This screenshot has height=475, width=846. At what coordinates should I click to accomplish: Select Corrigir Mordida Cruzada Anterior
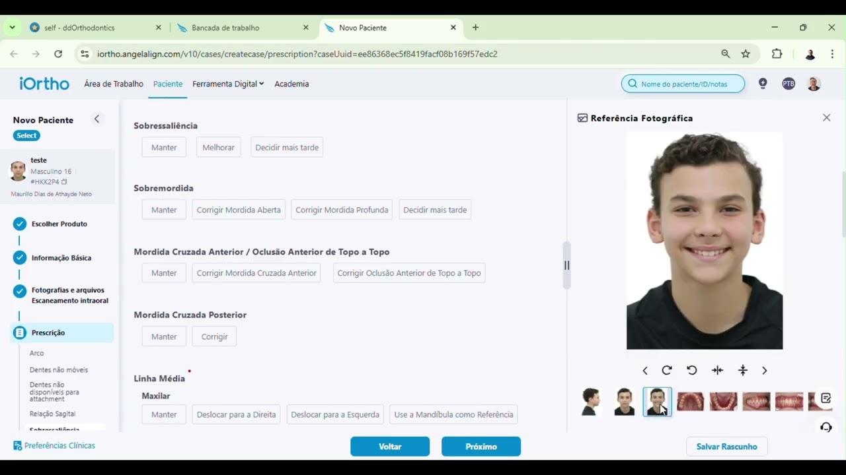pyautogui.click(x=256, y=273)
